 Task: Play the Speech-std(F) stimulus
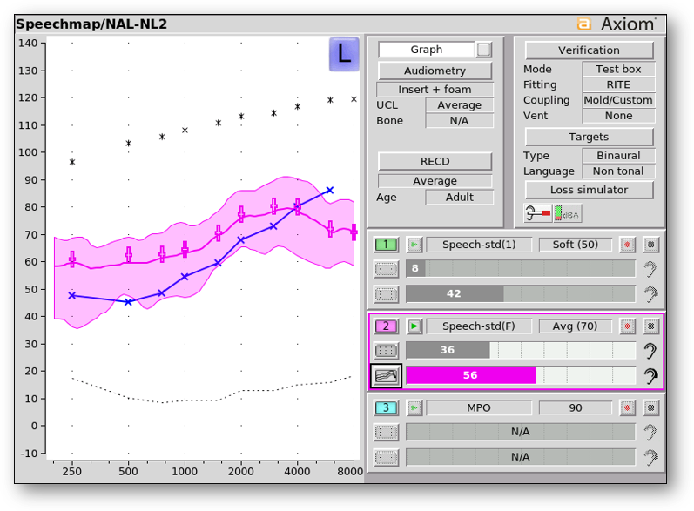pos(414,326)
